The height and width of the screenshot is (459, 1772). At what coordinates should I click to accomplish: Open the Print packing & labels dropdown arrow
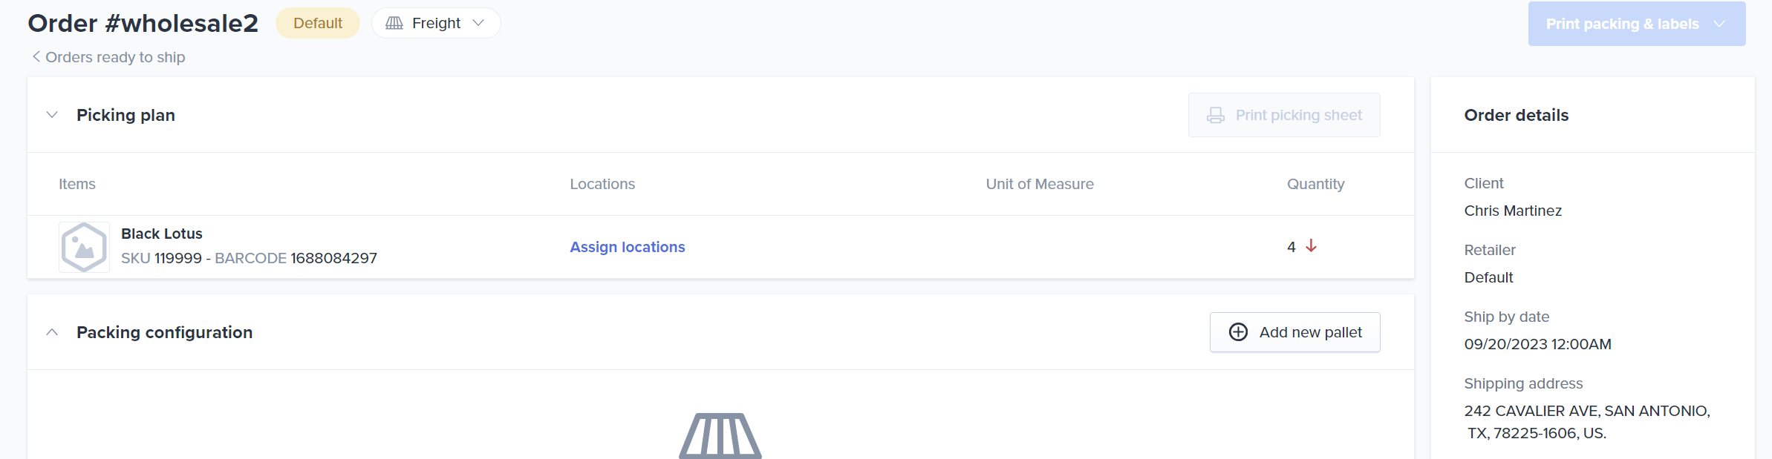coord(1719,24)
